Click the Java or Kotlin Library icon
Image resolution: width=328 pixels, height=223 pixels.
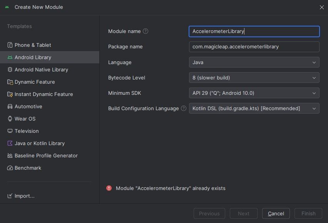click(10, 143)
